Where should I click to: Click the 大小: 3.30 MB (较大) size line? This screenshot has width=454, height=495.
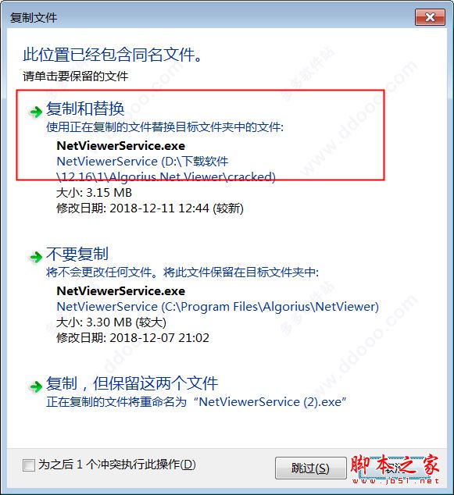point(111,322)
